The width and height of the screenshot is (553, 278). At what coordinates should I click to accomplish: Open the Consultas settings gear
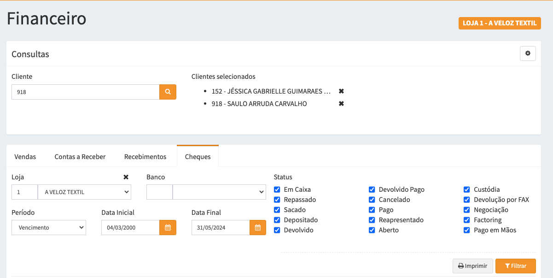pyautogui.click(x=528, y=53)
